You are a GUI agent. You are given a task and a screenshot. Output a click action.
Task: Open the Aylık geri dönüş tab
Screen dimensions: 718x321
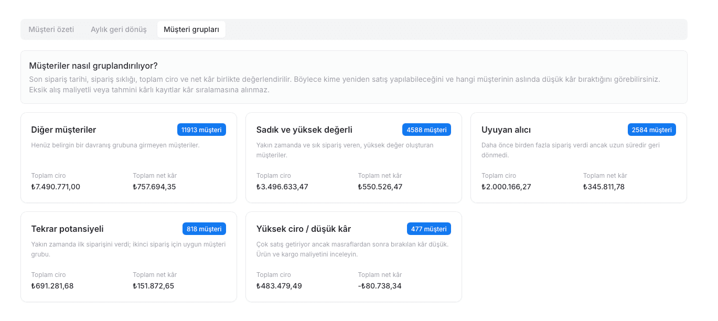(x=119, y=29)
